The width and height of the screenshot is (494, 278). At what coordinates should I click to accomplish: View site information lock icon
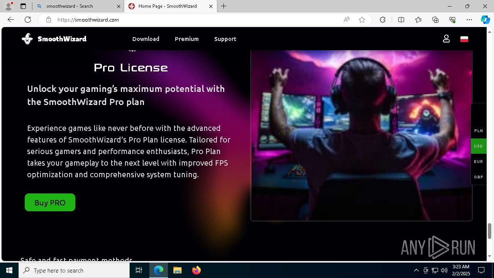click(49, 20)
